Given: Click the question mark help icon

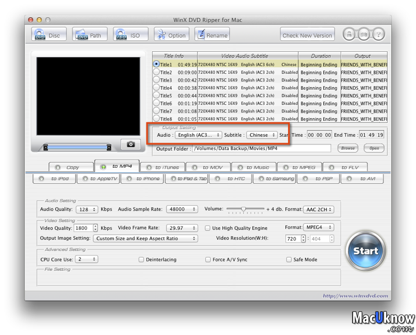Looking at the screenshot, I should tap(378, 35).
